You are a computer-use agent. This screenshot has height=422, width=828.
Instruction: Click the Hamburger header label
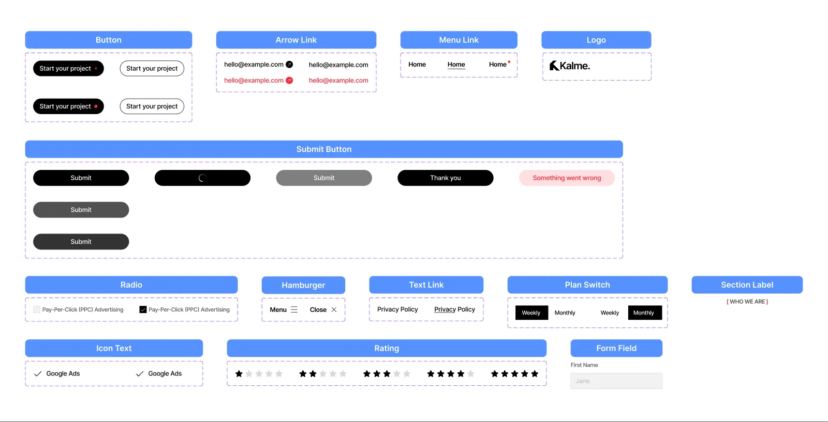[303, 285]
